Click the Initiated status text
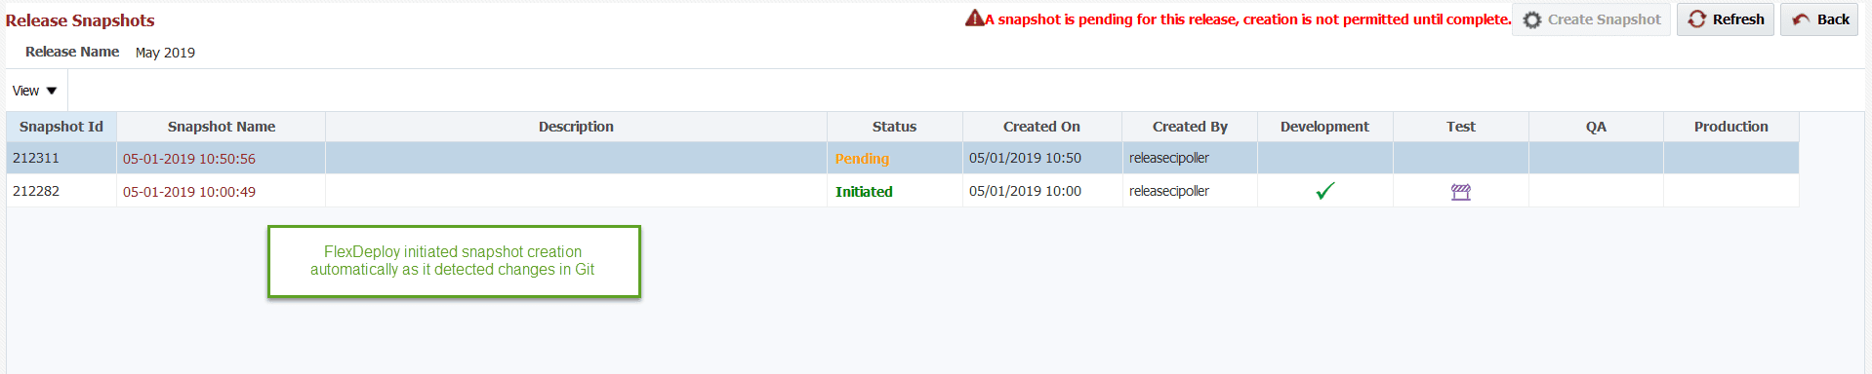Screen dimensions: 1872x374 (864, 192)
